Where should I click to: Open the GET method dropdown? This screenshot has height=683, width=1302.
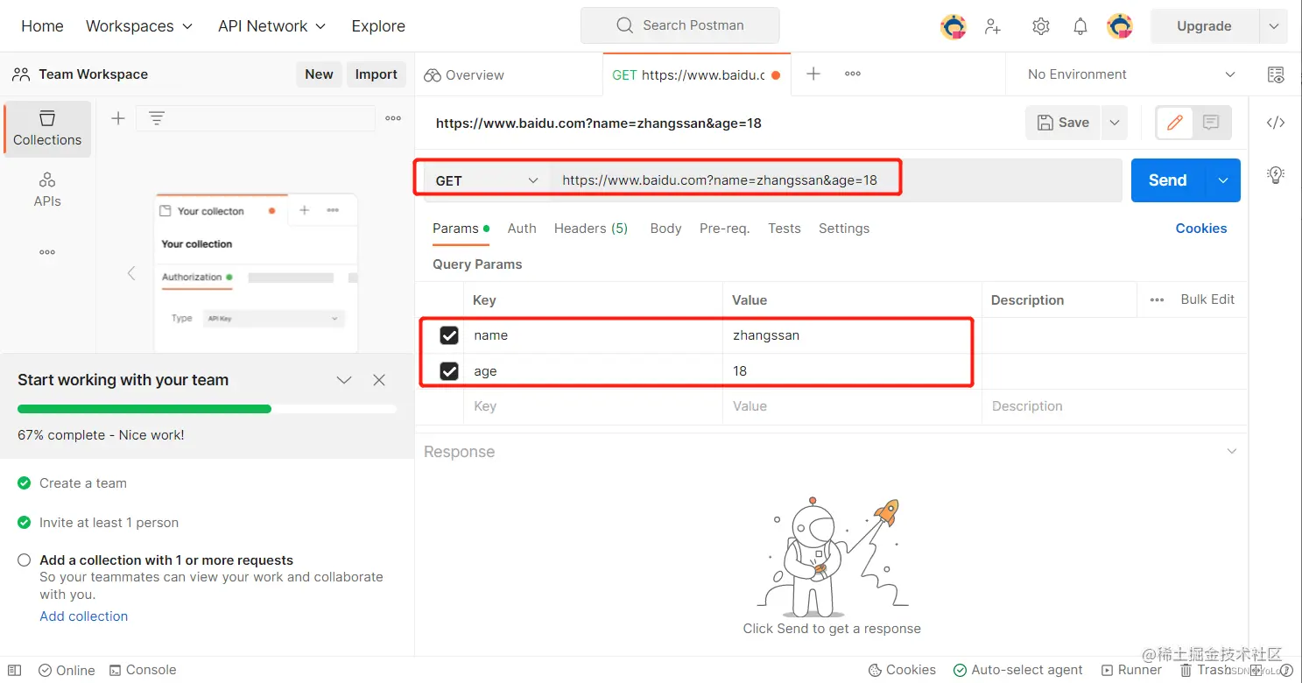pos(487,180)
